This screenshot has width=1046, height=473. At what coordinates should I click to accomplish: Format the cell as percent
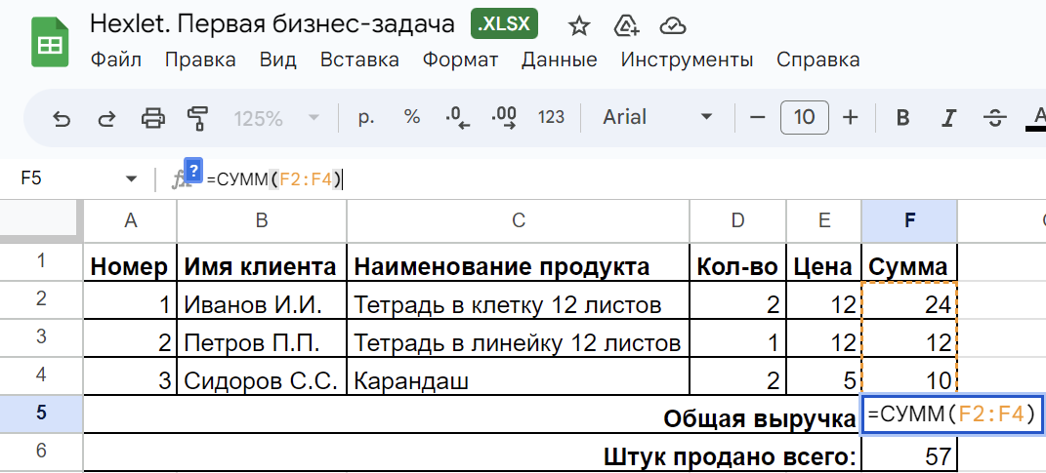[412, 118]
